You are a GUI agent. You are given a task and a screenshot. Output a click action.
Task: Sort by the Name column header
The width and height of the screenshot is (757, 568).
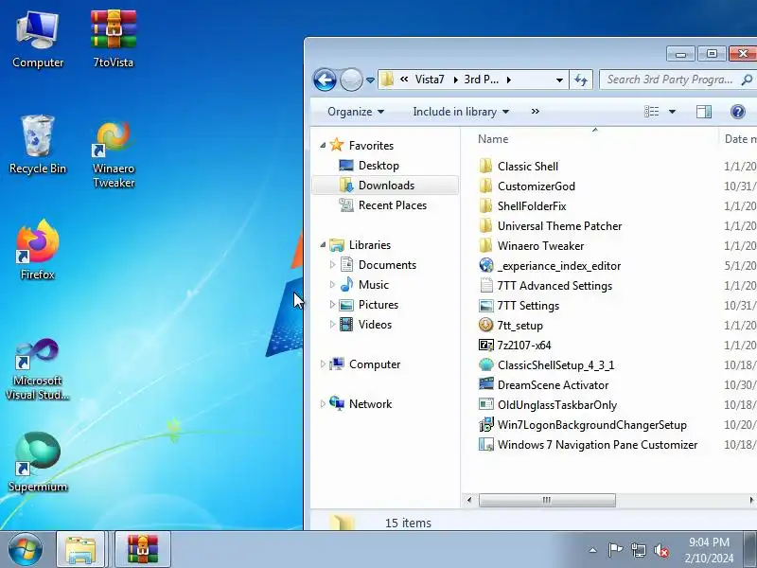(493, 139)
